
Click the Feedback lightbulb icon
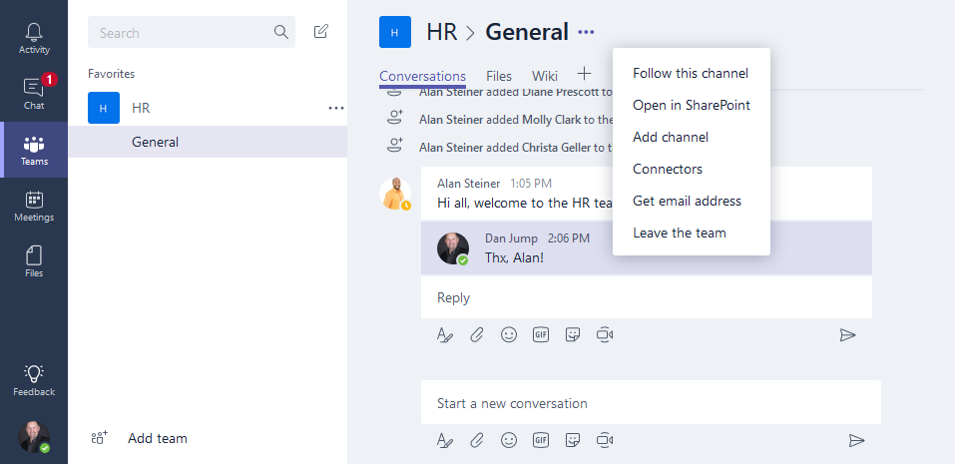point(34,380)
